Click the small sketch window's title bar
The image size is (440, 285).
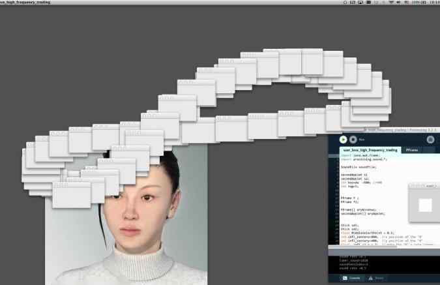(424, 186)
